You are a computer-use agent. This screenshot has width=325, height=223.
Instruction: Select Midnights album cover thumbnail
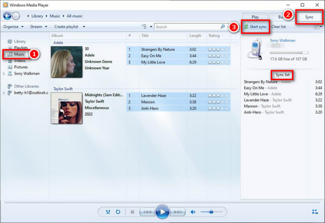pyautogui.click(x=66, y=108)
